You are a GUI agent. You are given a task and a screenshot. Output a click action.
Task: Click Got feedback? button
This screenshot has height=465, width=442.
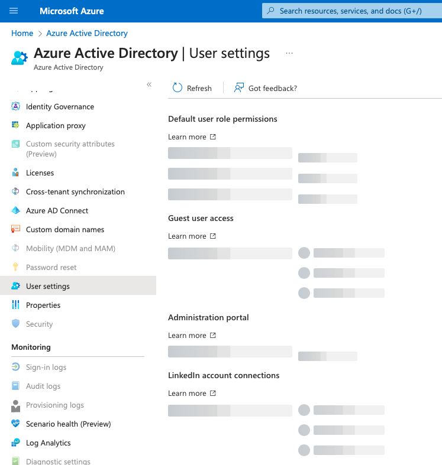tap(265, 88)
